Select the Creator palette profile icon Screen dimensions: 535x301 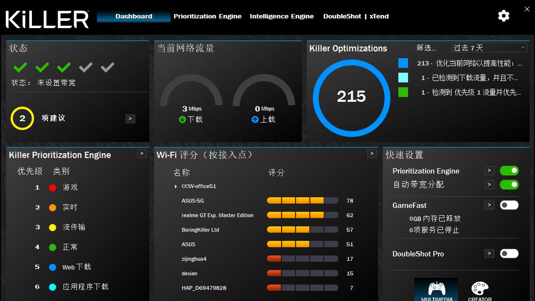(x=480, y=289)
